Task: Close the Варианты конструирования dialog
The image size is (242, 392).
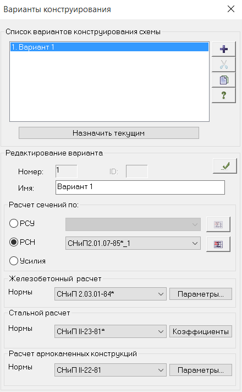Action: [x=231, y=9]
